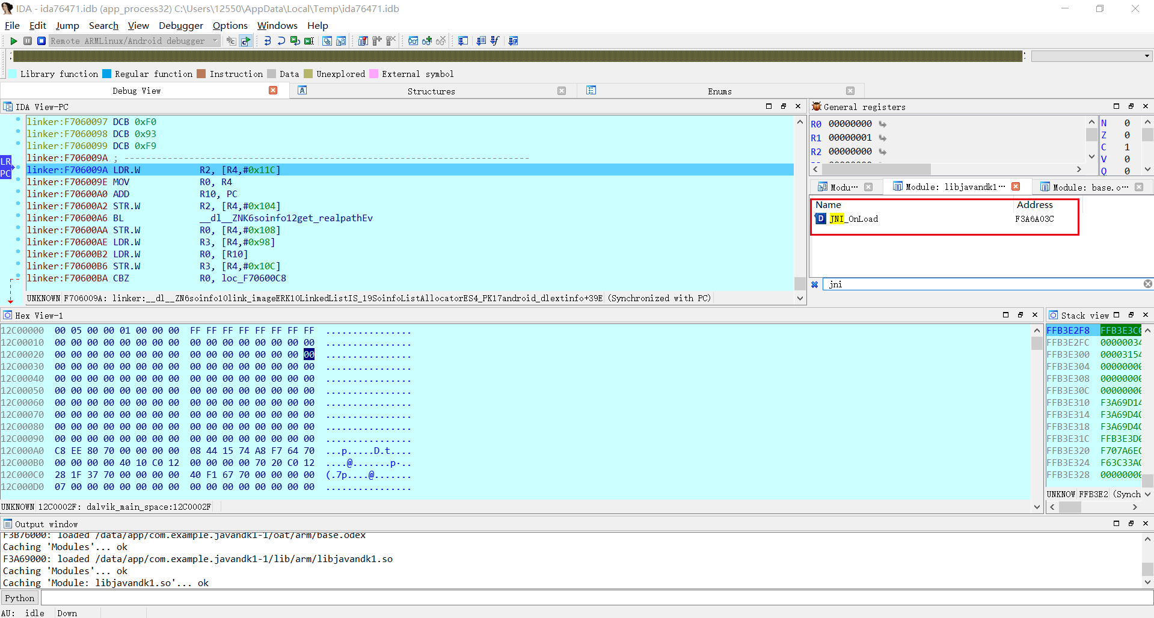Open the Help menu

point(318,25)
